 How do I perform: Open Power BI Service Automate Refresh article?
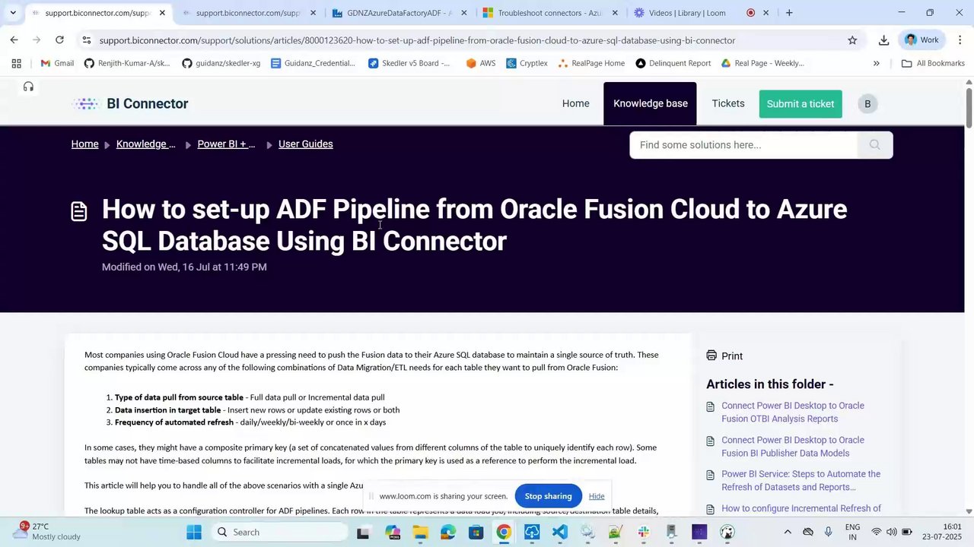pos(801,480)
